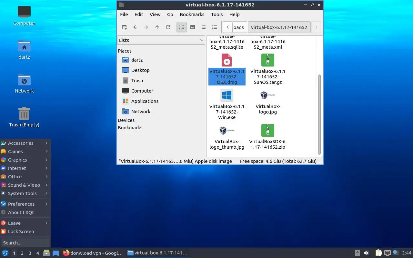This screenshot has height=258, width=413.
Task: Select the VirtualBox Win.exe file icon
Action: pos(227,95)
